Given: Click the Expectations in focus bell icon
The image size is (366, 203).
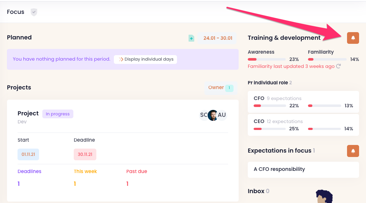Looking at the screenshot, I should (x=353, y=151).
